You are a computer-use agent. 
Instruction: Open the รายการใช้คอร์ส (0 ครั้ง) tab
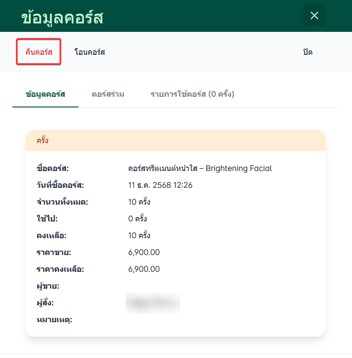click(192, 94)
